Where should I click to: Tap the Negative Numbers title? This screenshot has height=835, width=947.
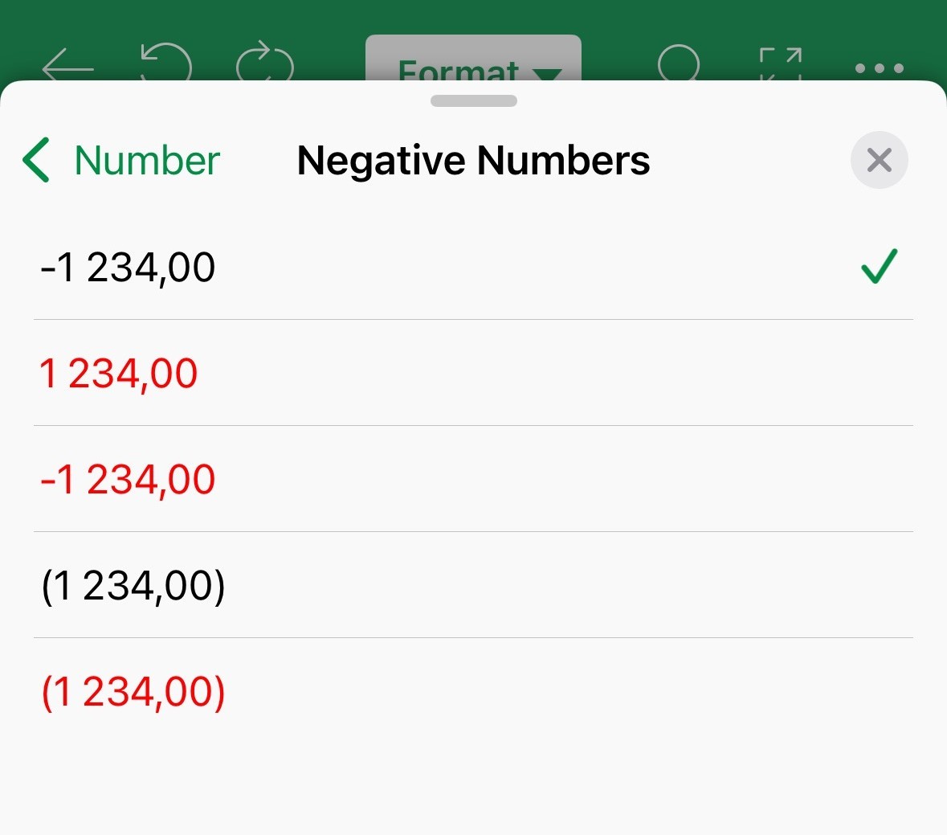click(x=474, y=160)
